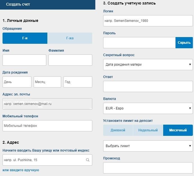194x176 pixels.
Task: Click the День birth date field
Action: pos(17,82)
